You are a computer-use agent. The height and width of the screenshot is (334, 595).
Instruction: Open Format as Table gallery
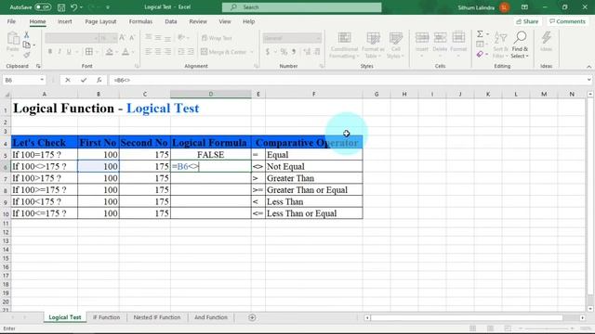tap(373, 45)
